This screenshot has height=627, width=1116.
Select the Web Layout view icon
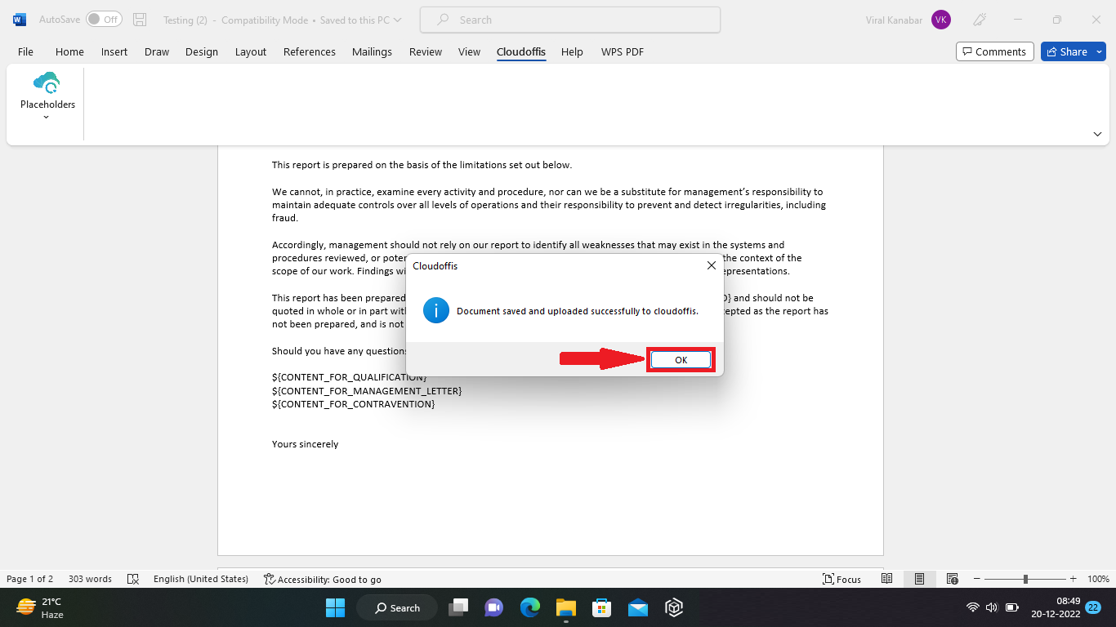[952, 579]
